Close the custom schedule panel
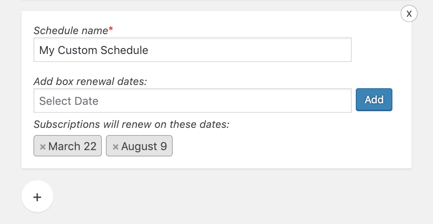Viewport: 433px width, 224px height. click(409, 14)
